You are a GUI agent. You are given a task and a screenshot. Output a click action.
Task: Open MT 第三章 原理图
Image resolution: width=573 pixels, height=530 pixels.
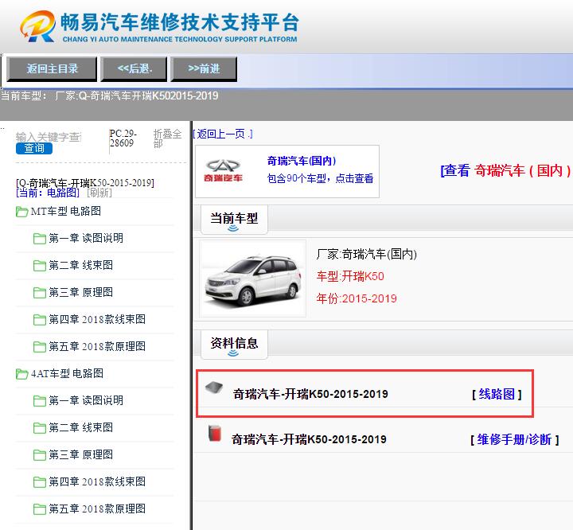pyautogui.click(x=81, y=292)
